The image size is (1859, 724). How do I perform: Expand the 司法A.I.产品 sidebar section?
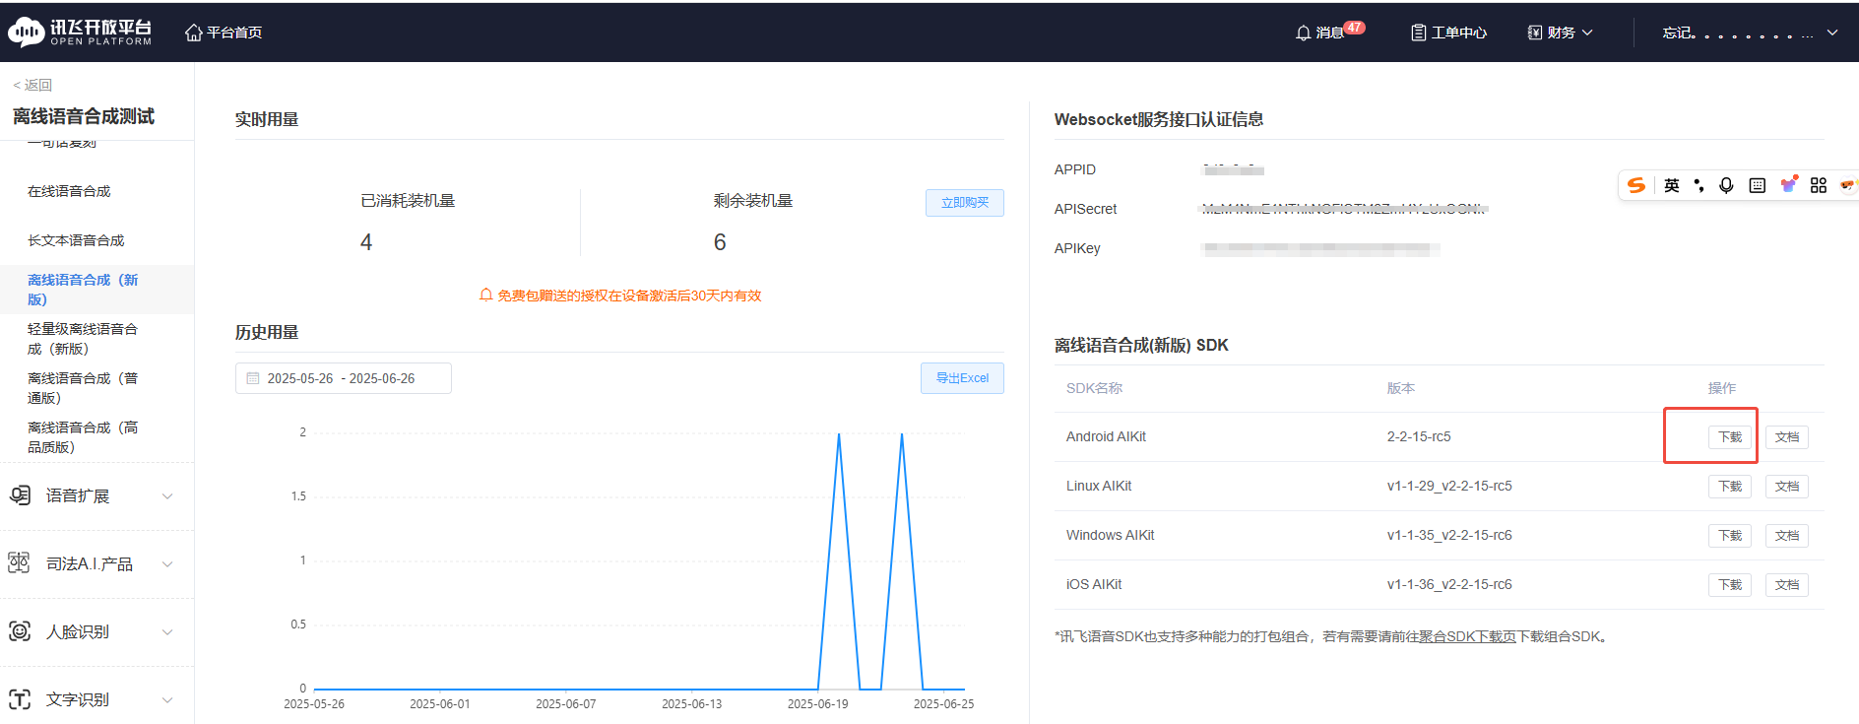pyautogui.click(x=167, y=563)
